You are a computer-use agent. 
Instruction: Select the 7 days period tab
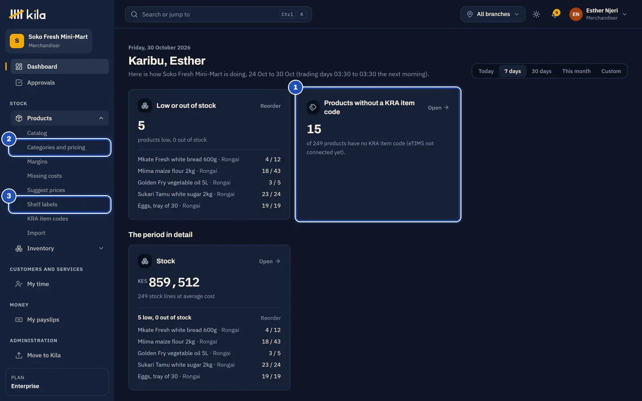click(513, 71)
